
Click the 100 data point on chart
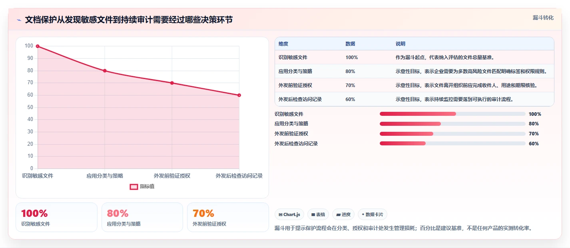tap(38, 46)
